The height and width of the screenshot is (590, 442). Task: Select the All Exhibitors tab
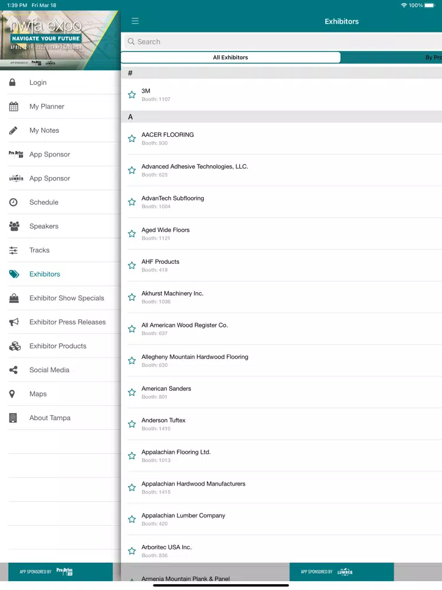click(230, 57)
